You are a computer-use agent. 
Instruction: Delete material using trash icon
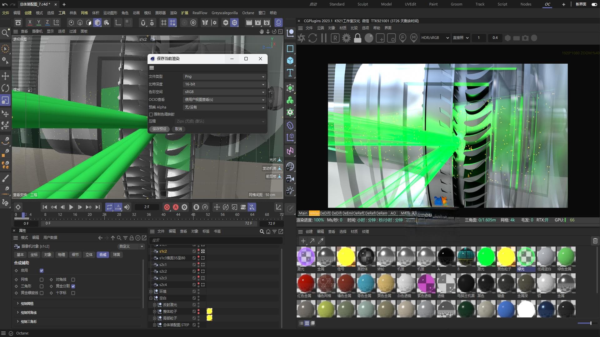point(595,241)
